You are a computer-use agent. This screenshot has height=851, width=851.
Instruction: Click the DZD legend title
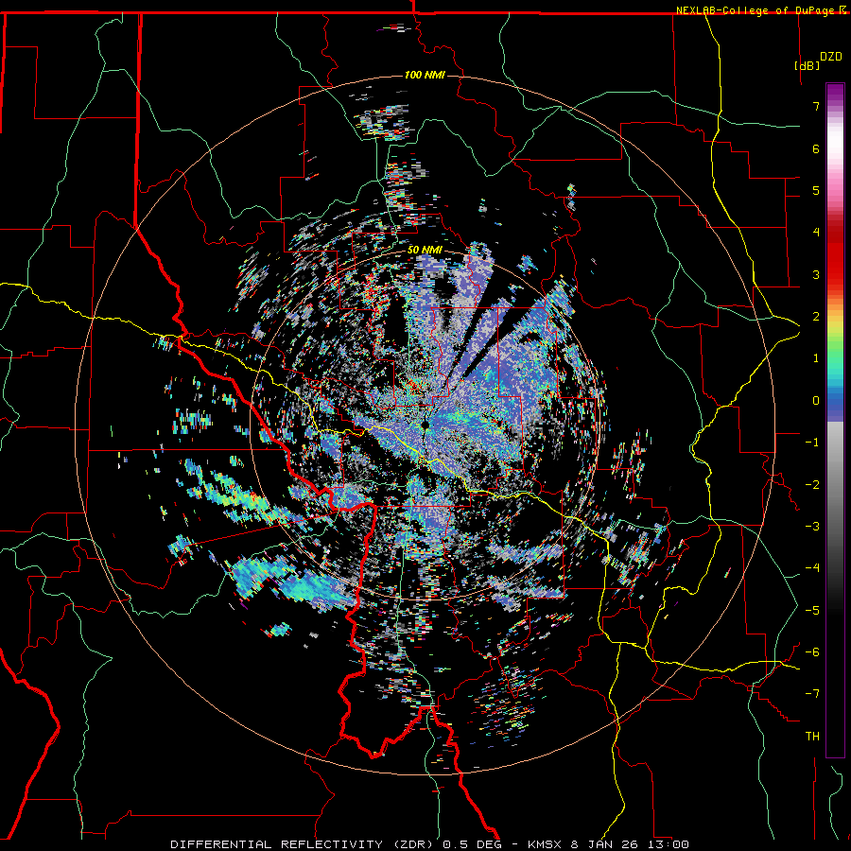click(x=831, y=57)
